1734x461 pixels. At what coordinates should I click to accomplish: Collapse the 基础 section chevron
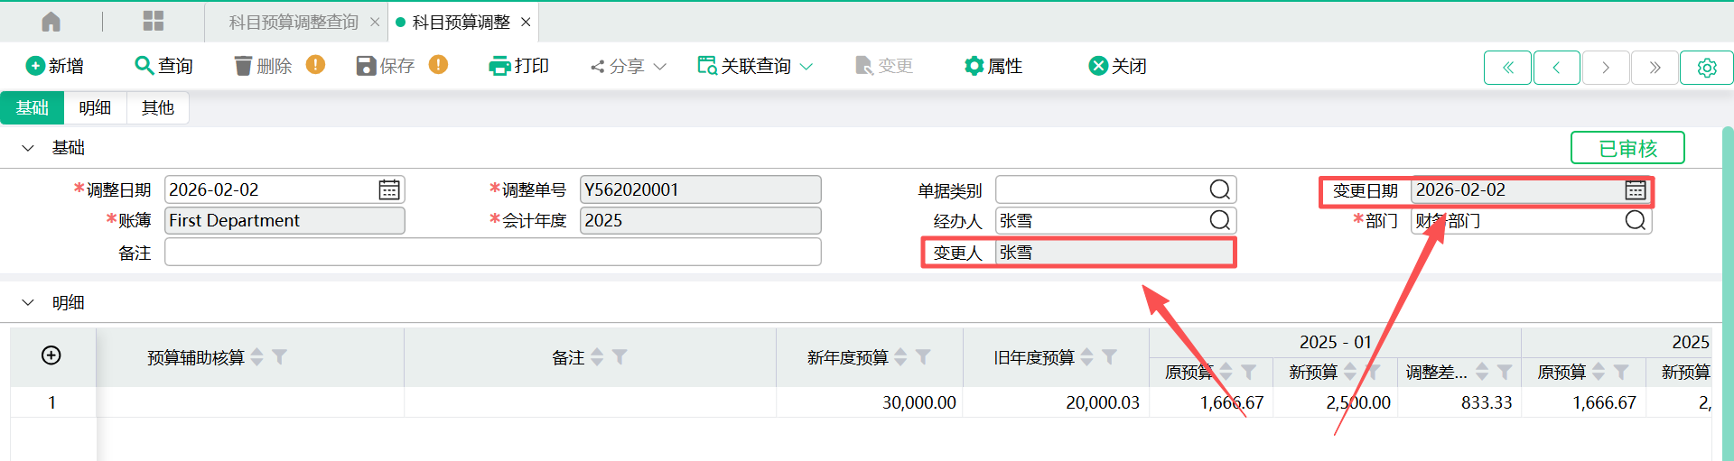28,148
